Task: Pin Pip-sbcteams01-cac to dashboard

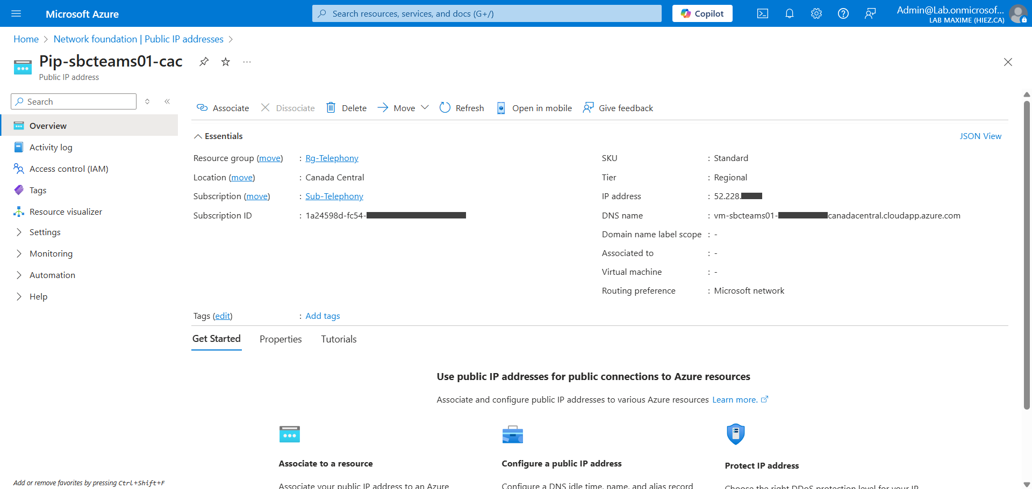Action: click(204, 62)
